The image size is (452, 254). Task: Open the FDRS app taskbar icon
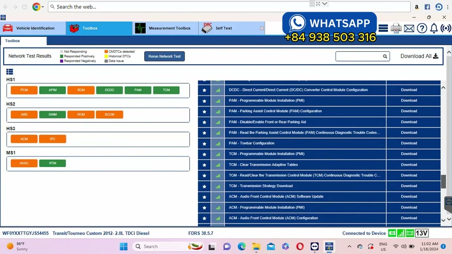tap(329, 246)
